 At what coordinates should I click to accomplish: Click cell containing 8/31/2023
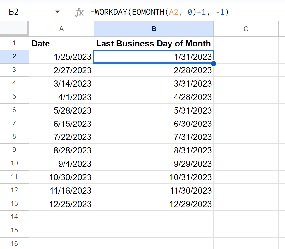[154, 150]
